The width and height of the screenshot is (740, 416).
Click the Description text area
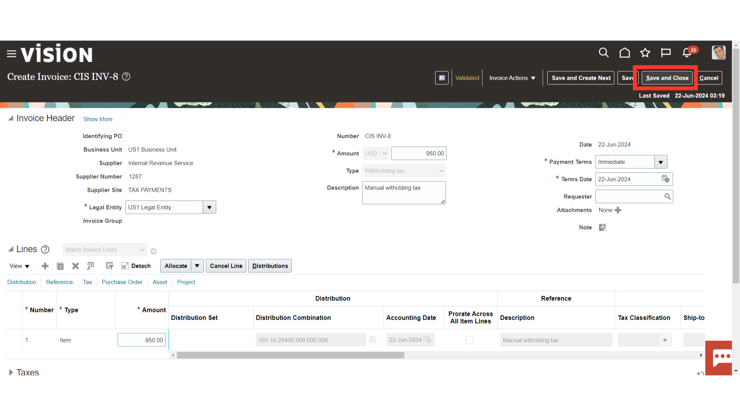click(x=404, y=193)
